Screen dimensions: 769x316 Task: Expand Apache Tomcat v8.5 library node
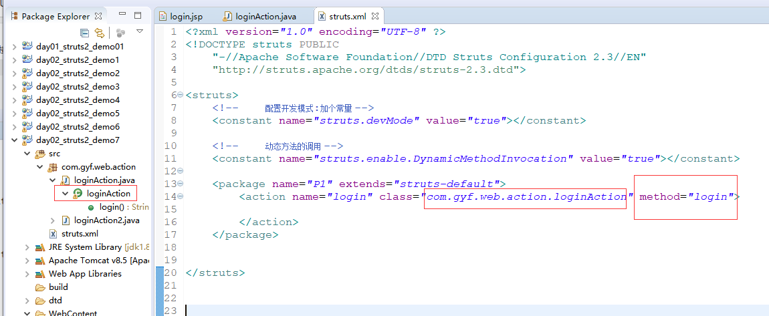[x=27, y=260]
